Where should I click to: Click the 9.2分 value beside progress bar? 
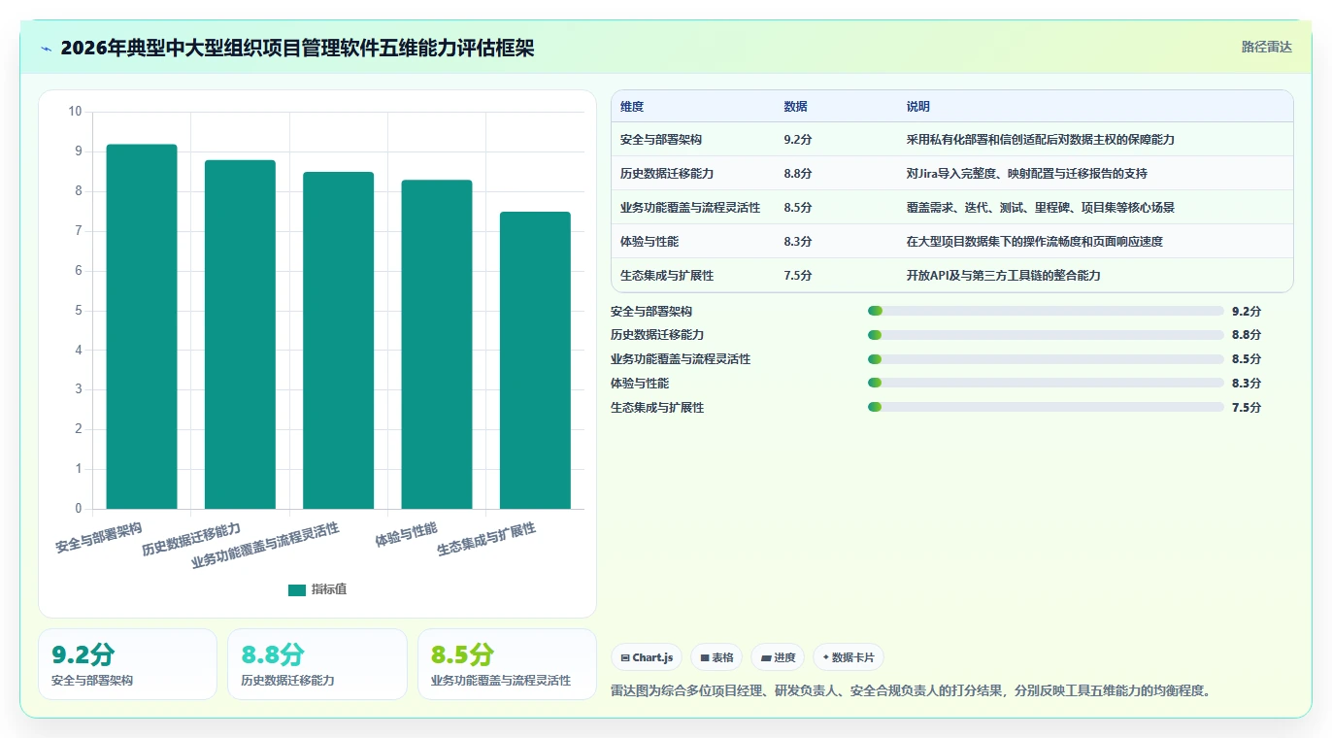(x=1246, y=312)
